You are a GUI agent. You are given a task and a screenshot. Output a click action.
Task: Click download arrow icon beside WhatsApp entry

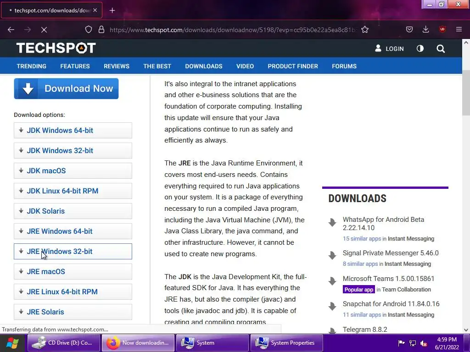(332, 222)
